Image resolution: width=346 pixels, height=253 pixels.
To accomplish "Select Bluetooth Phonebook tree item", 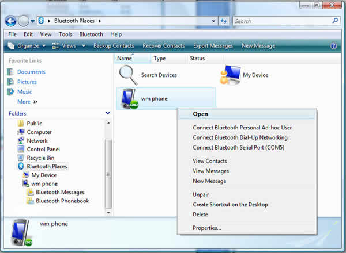I will tap(62, 201).
